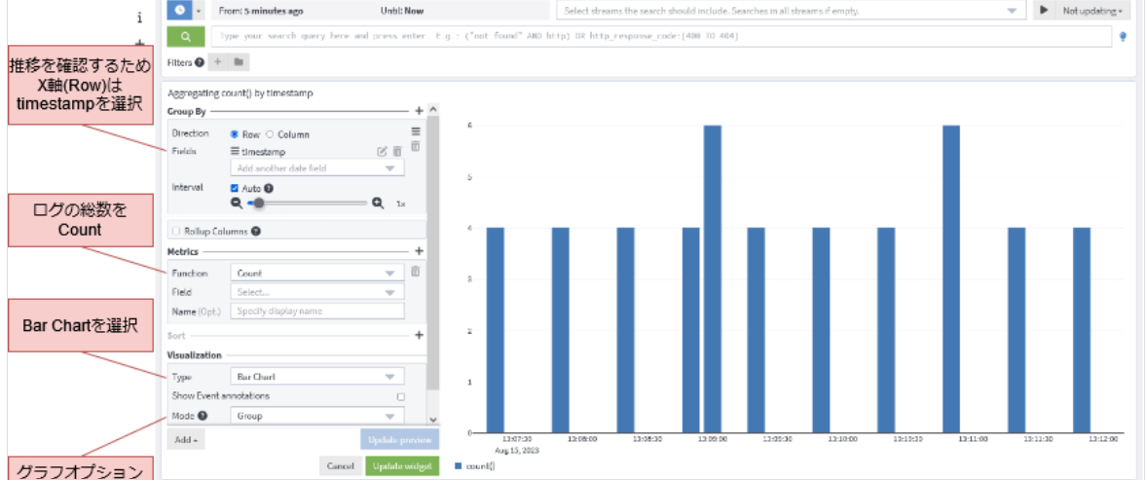Zoom in the interval magnifier
The width and height of the screenshot is (1146, 480).
click(378, 203)
